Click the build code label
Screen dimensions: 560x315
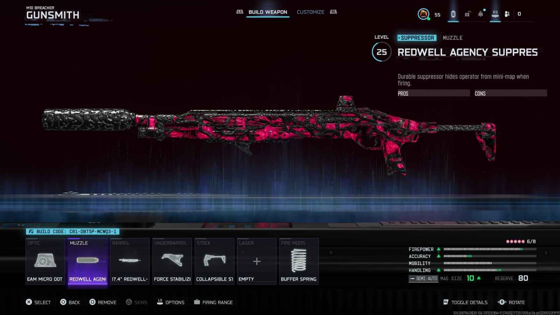72,232
